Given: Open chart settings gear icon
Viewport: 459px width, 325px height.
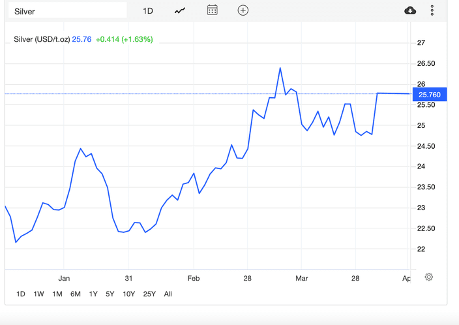Looking at the screenshot, I should [429, 277].
